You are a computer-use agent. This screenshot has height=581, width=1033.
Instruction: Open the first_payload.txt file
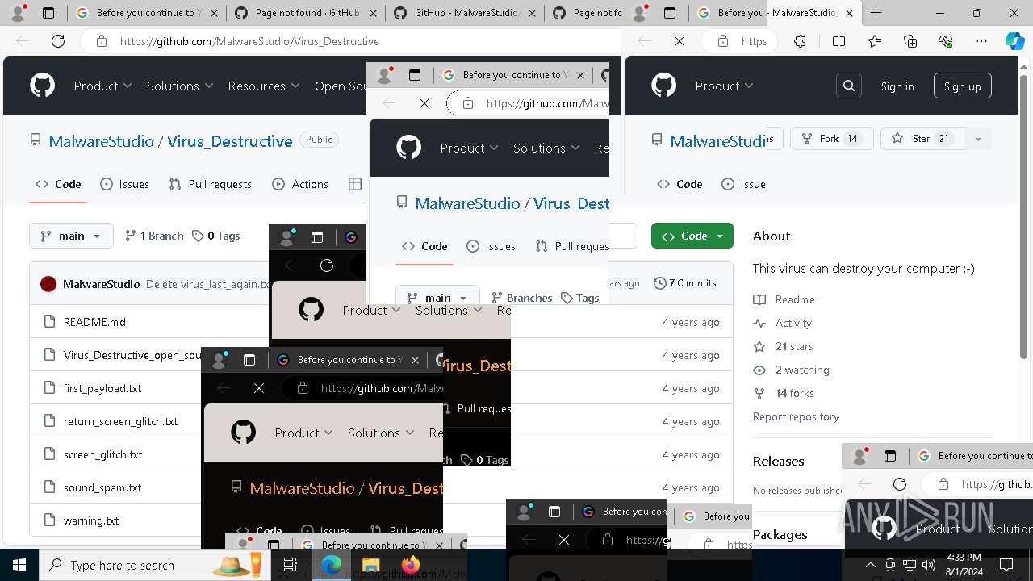coord(102,388)
